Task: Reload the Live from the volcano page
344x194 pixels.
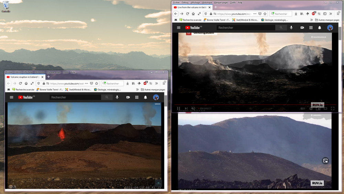Action: [x=187, y=14]
